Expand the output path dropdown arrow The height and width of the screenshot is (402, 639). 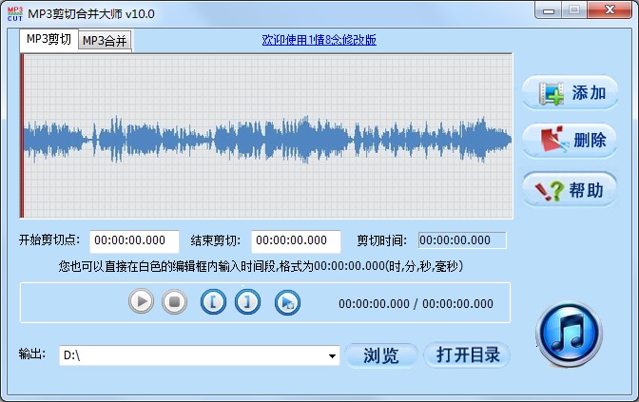click(x=332, y=356)
